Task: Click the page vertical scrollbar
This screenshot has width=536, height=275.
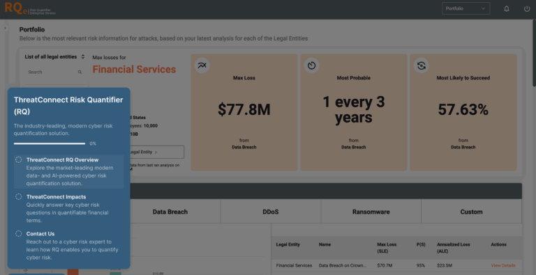Action: (534, 53)
